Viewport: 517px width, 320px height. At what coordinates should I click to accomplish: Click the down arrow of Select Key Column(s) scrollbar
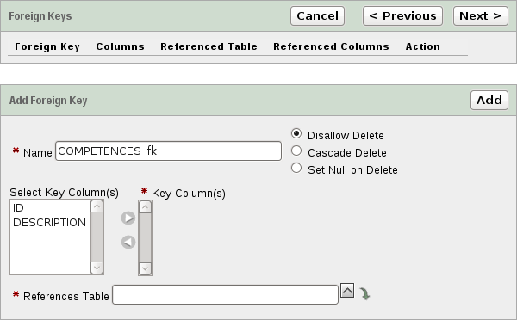pos(97,268)
